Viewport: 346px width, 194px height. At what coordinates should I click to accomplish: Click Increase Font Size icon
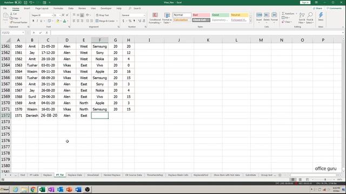(63, 15)
